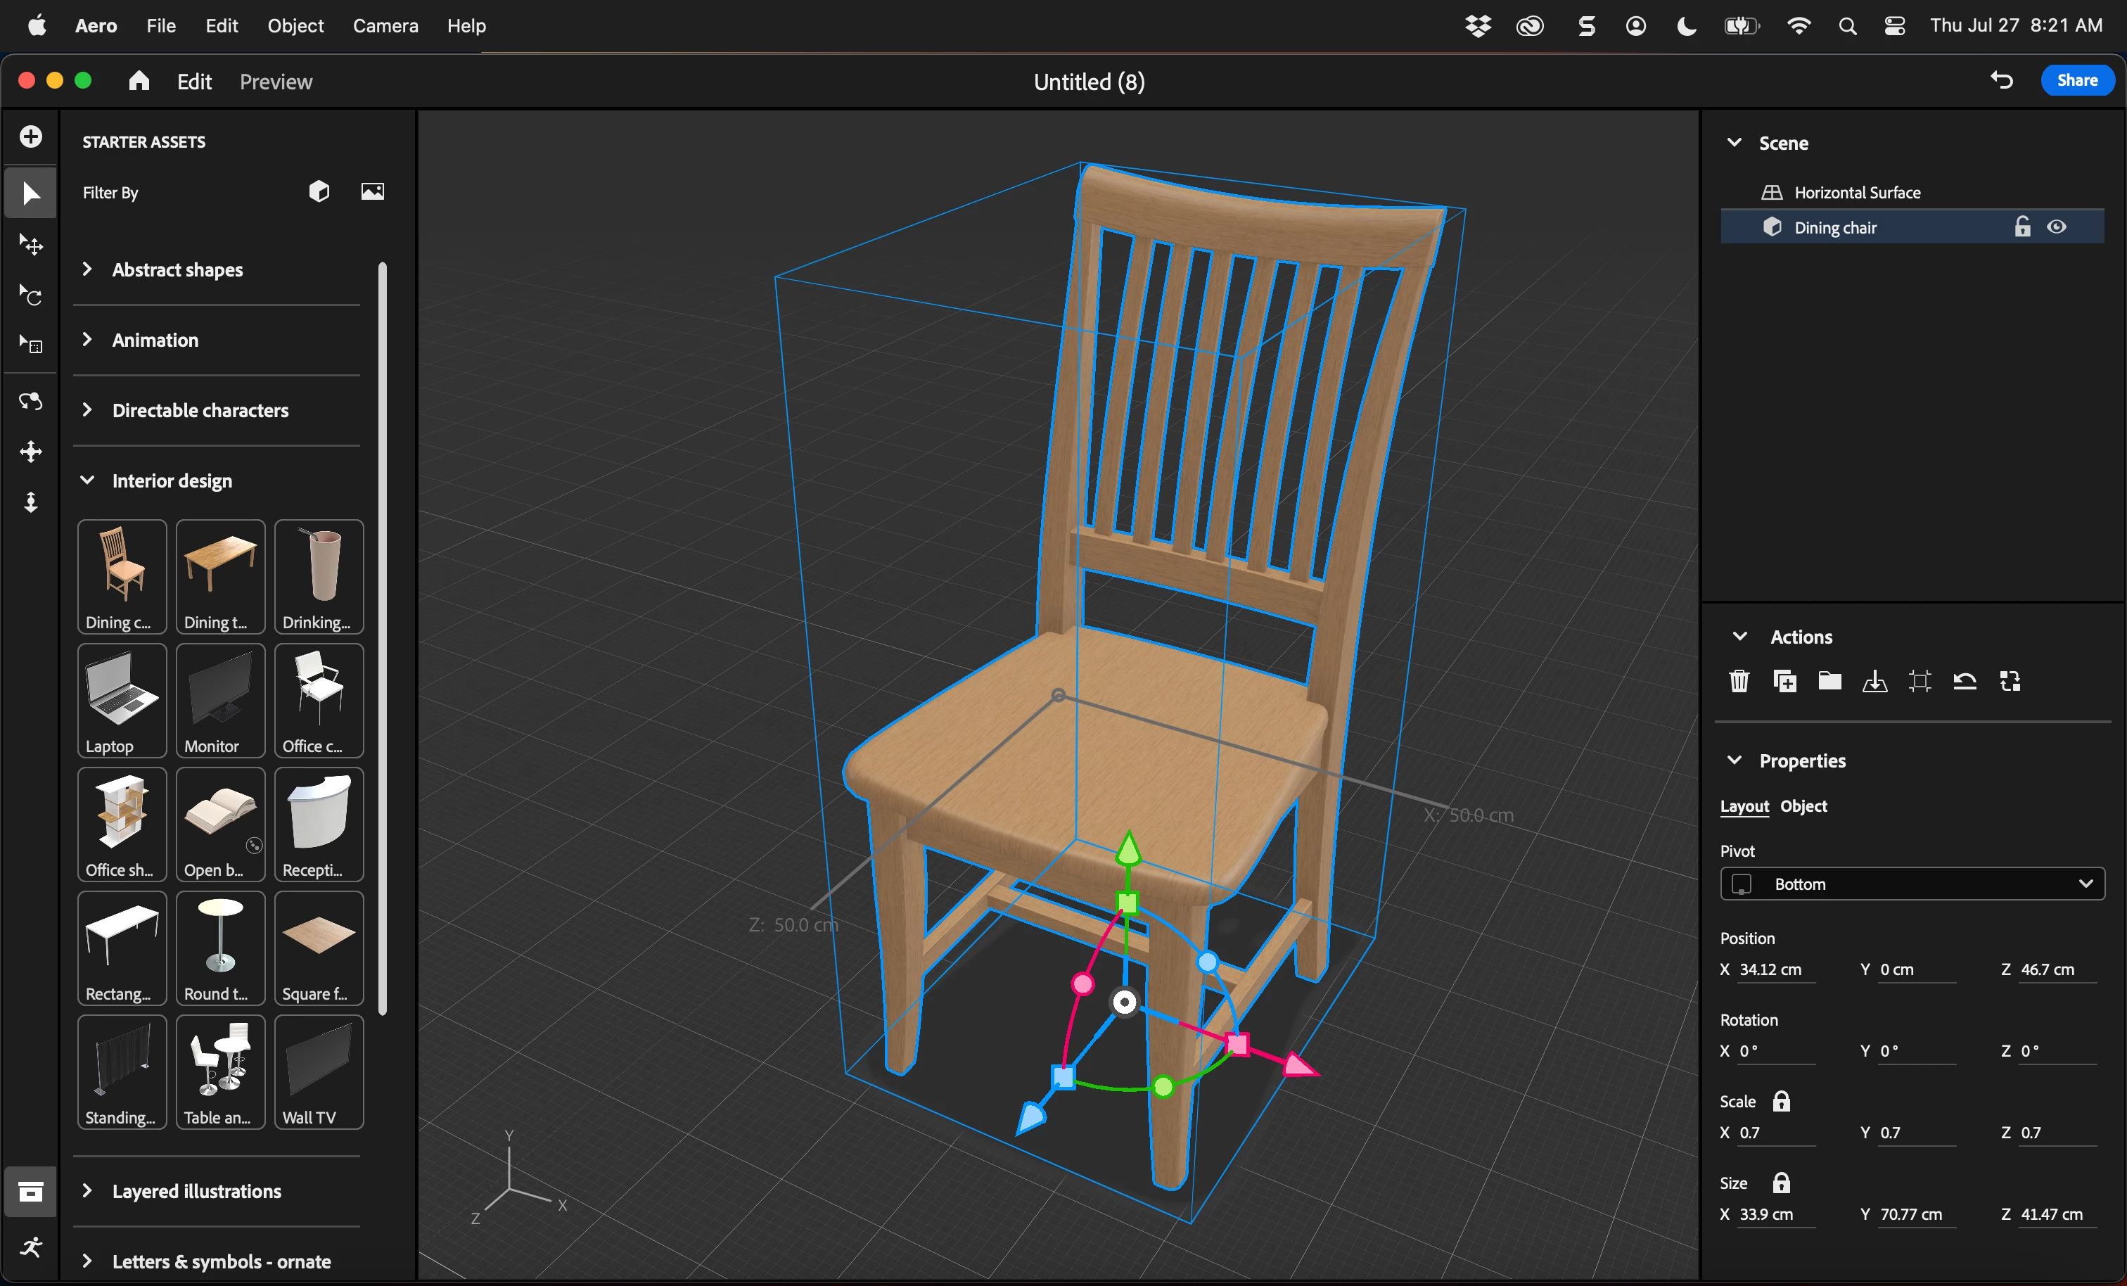Click the add content plus icon
The height and width of the screenshot is (1286, 2127).
tap(31, 136)
